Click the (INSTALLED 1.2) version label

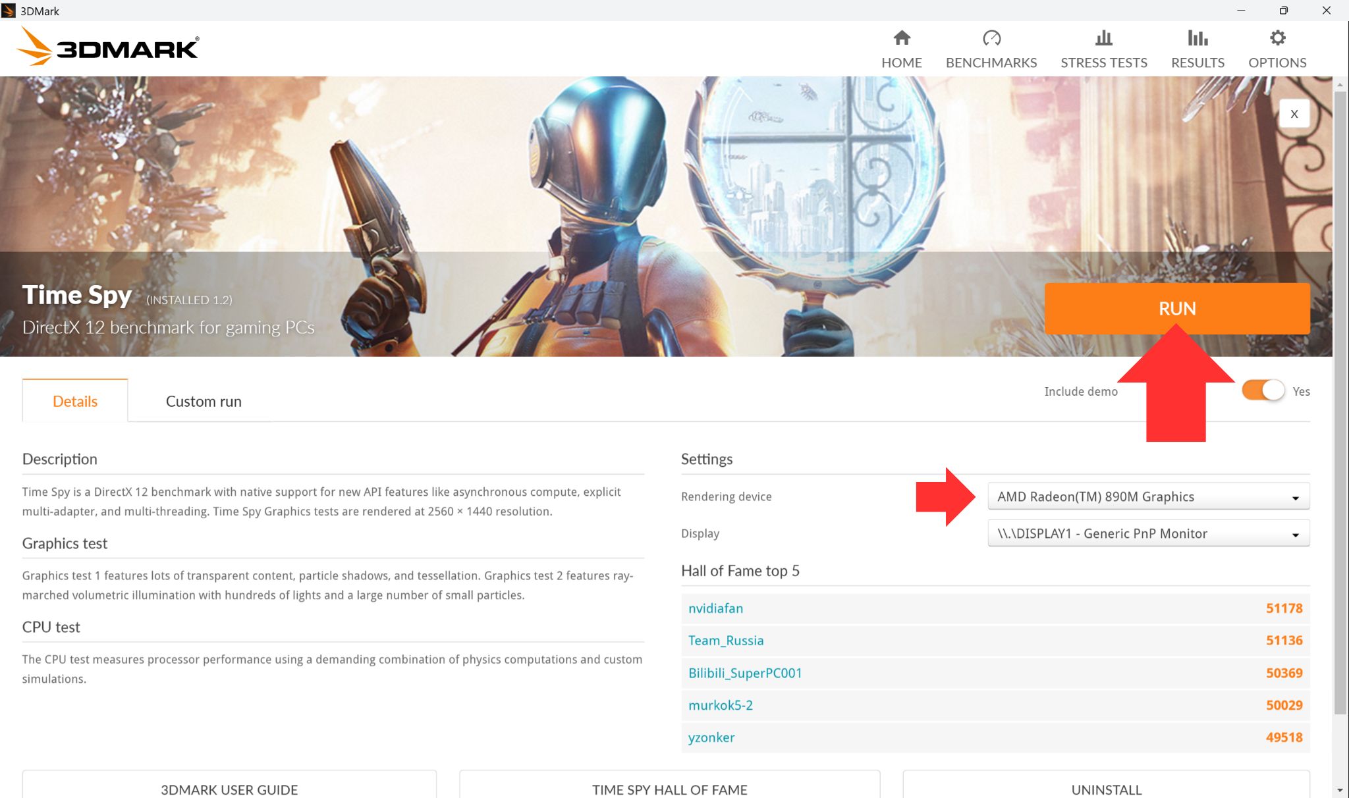click(189, 300)
